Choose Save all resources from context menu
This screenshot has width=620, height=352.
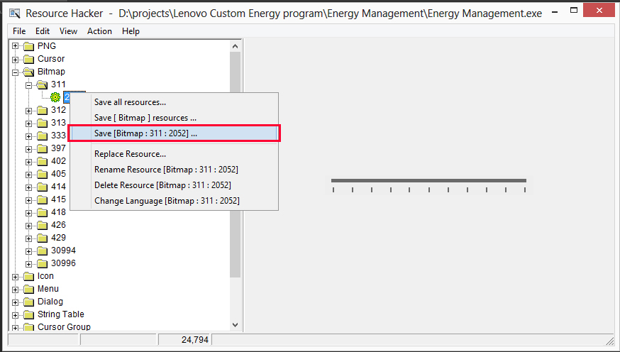(x=175, y=102)
